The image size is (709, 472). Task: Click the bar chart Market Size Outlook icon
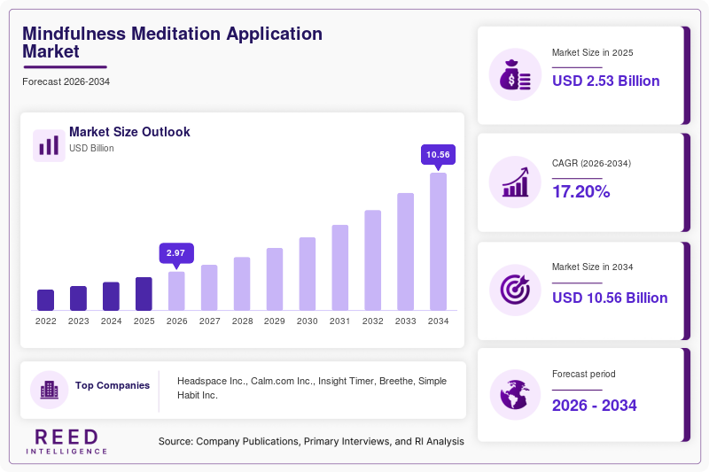tap(49, 145)
